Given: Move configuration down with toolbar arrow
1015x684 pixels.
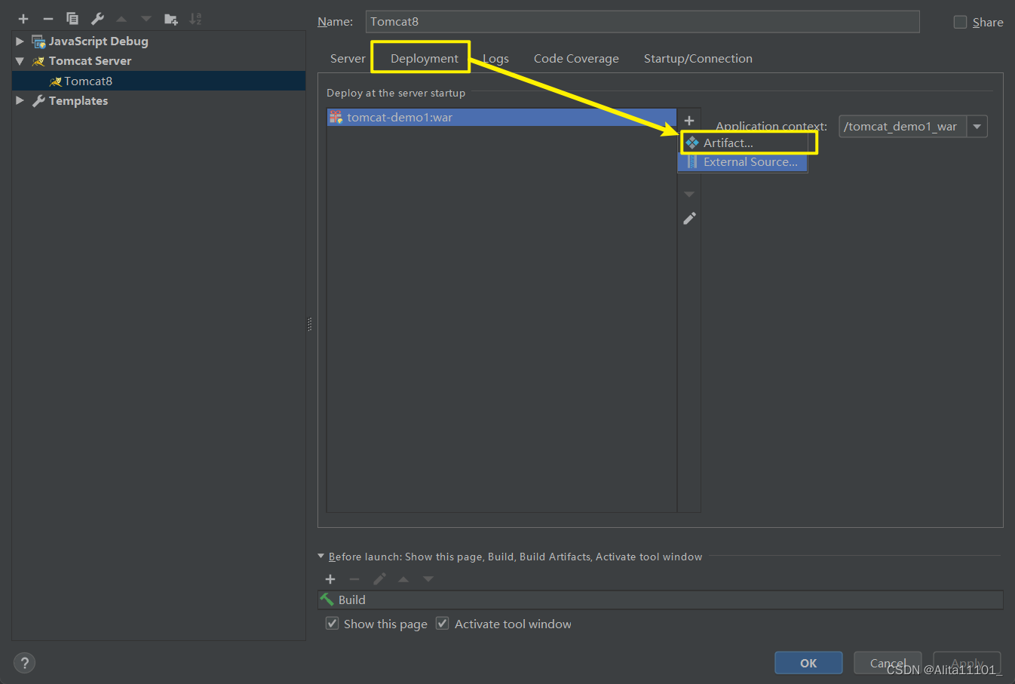Looking at the screenshot, I should point(146,19).
